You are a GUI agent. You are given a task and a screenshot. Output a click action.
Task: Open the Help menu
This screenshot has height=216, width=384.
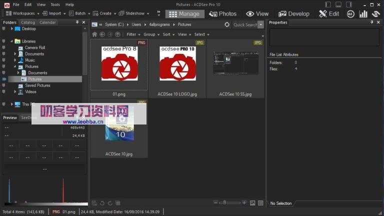69,4
